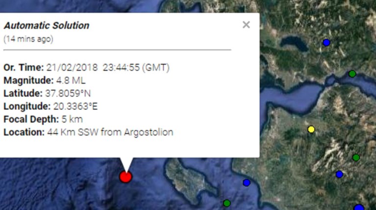Click the green marker just above the small blue marker on land
This screenshot has height=210, width=376.
356,157
